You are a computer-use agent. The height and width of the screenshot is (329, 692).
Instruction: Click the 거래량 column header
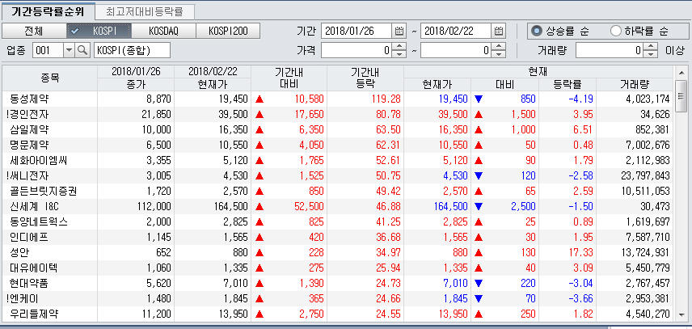click(x=635, y=85)
